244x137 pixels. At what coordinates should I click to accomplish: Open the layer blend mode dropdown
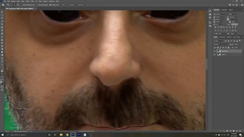coord(221,44)
